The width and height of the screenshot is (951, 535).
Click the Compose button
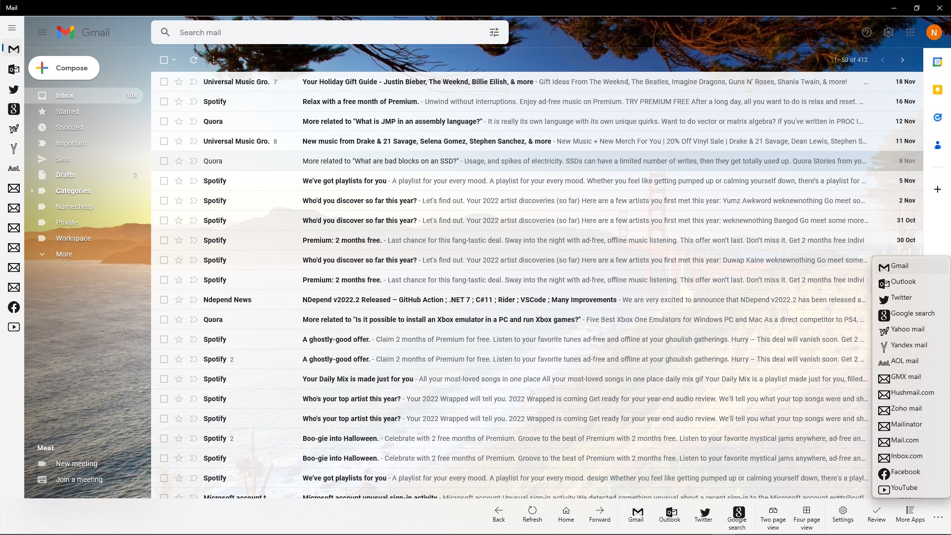[x=63, y=67]
